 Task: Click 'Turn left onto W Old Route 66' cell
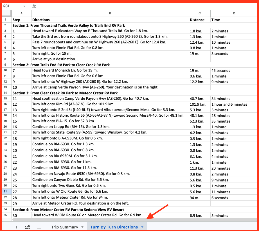point(110,192)
